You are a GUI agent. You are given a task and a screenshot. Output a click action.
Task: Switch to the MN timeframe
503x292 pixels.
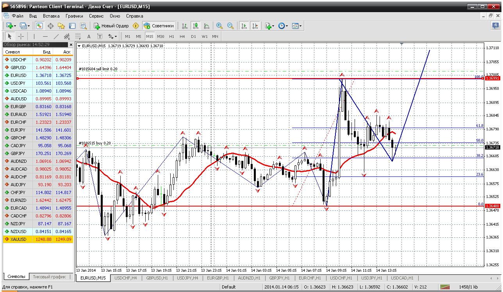(215, 36)
